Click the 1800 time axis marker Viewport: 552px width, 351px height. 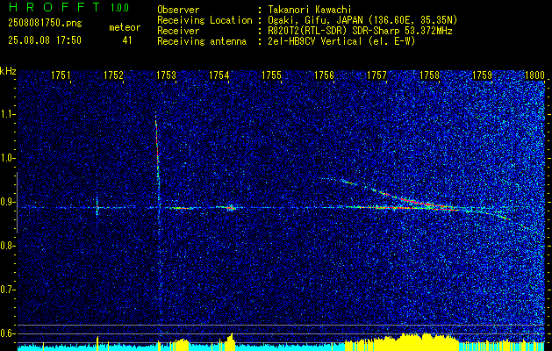click(535, 75)
